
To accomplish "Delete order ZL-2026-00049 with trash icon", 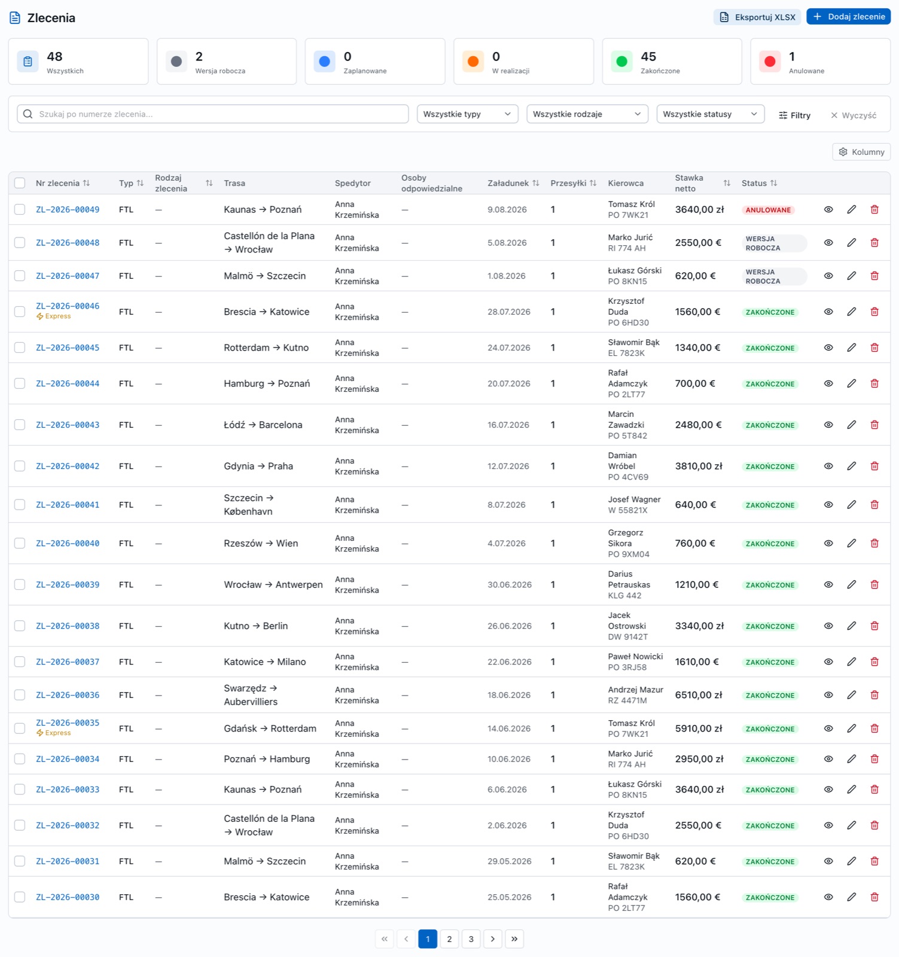I will click(874, 209).
